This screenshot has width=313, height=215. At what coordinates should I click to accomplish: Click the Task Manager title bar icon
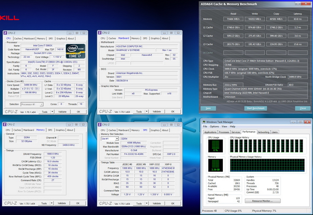coord(204,122)
